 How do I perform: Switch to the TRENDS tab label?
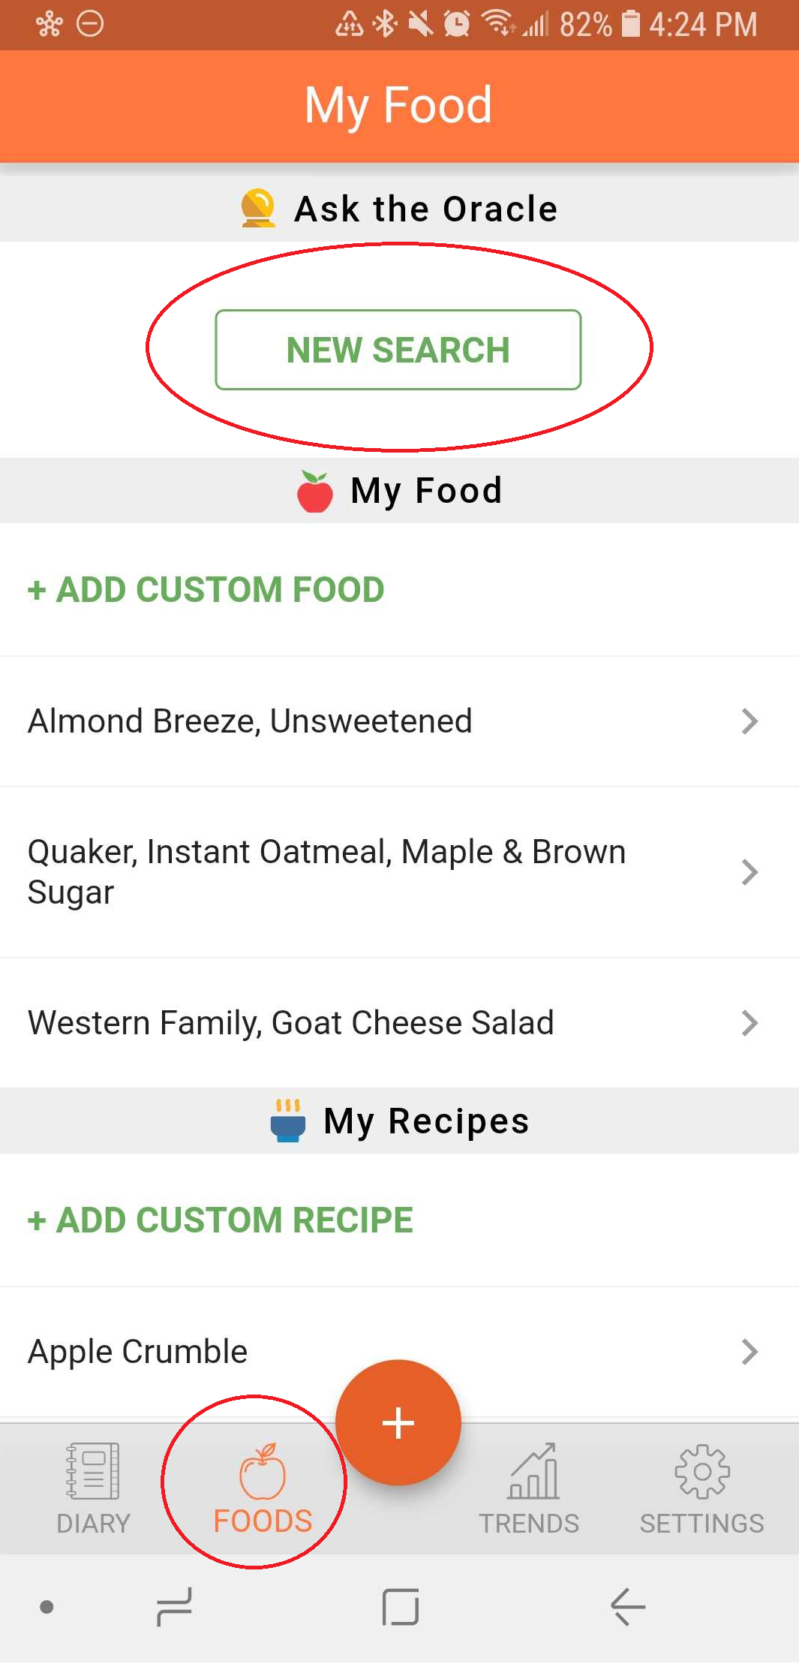[530, 1523]
